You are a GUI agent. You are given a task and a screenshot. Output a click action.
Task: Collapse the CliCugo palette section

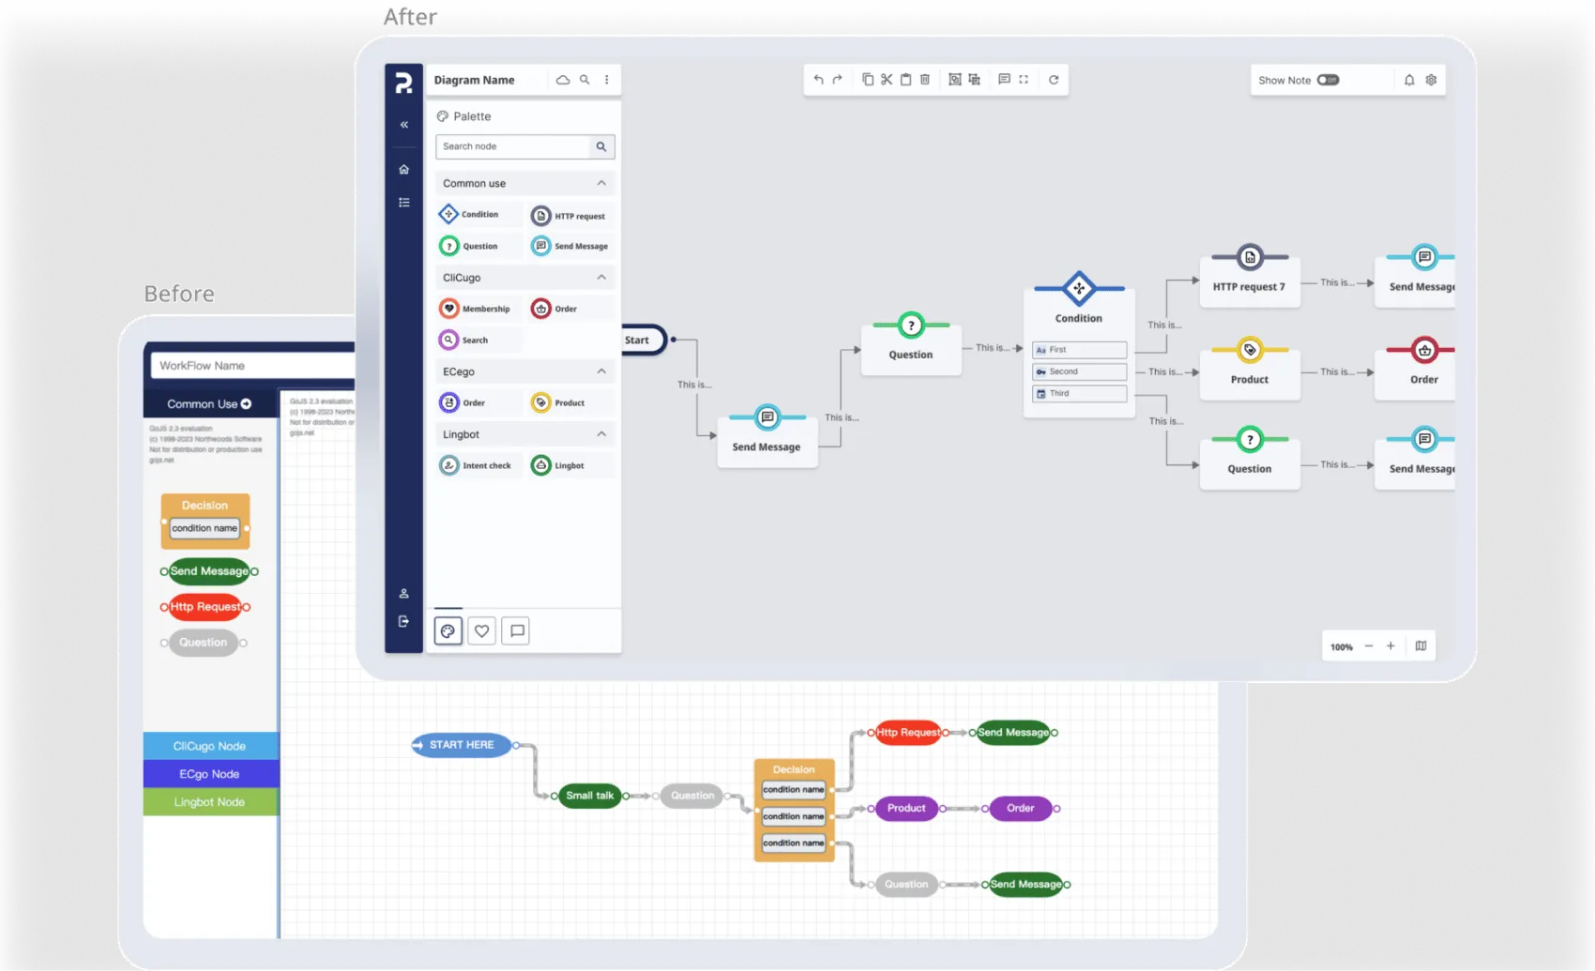pyautogui.click(x=601, y=278)
